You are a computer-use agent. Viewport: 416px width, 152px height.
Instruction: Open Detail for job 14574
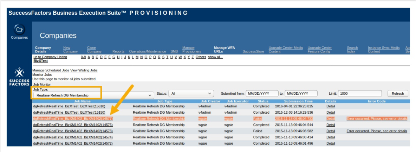331,137
